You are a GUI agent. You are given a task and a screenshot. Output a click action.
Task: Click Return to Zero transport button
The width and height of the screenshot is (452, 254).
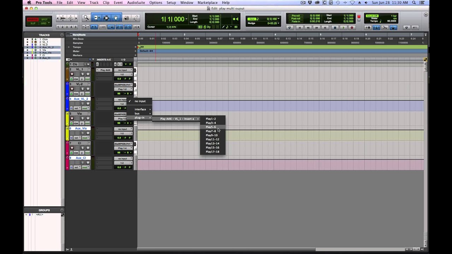pyautogui.click(x=300, y=28)
